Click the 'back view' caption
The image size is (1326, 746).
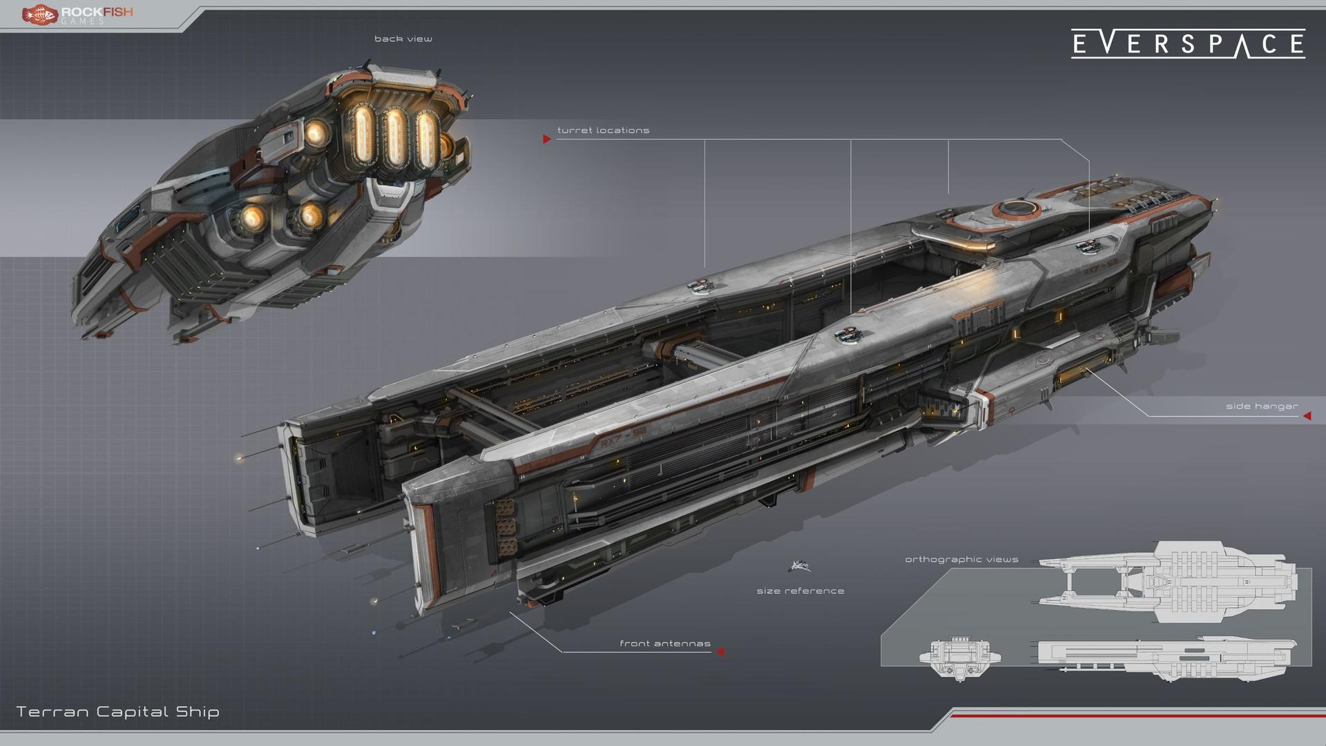tap(403, 39)
